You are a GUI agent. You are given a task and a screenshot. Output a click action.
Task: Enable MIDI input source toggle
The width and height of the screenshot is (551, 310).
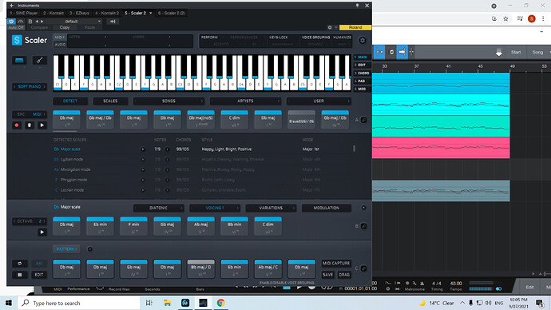tap(59, 37)
